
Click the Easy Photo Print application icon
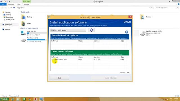pyautogui.click(x=54, y=60)
